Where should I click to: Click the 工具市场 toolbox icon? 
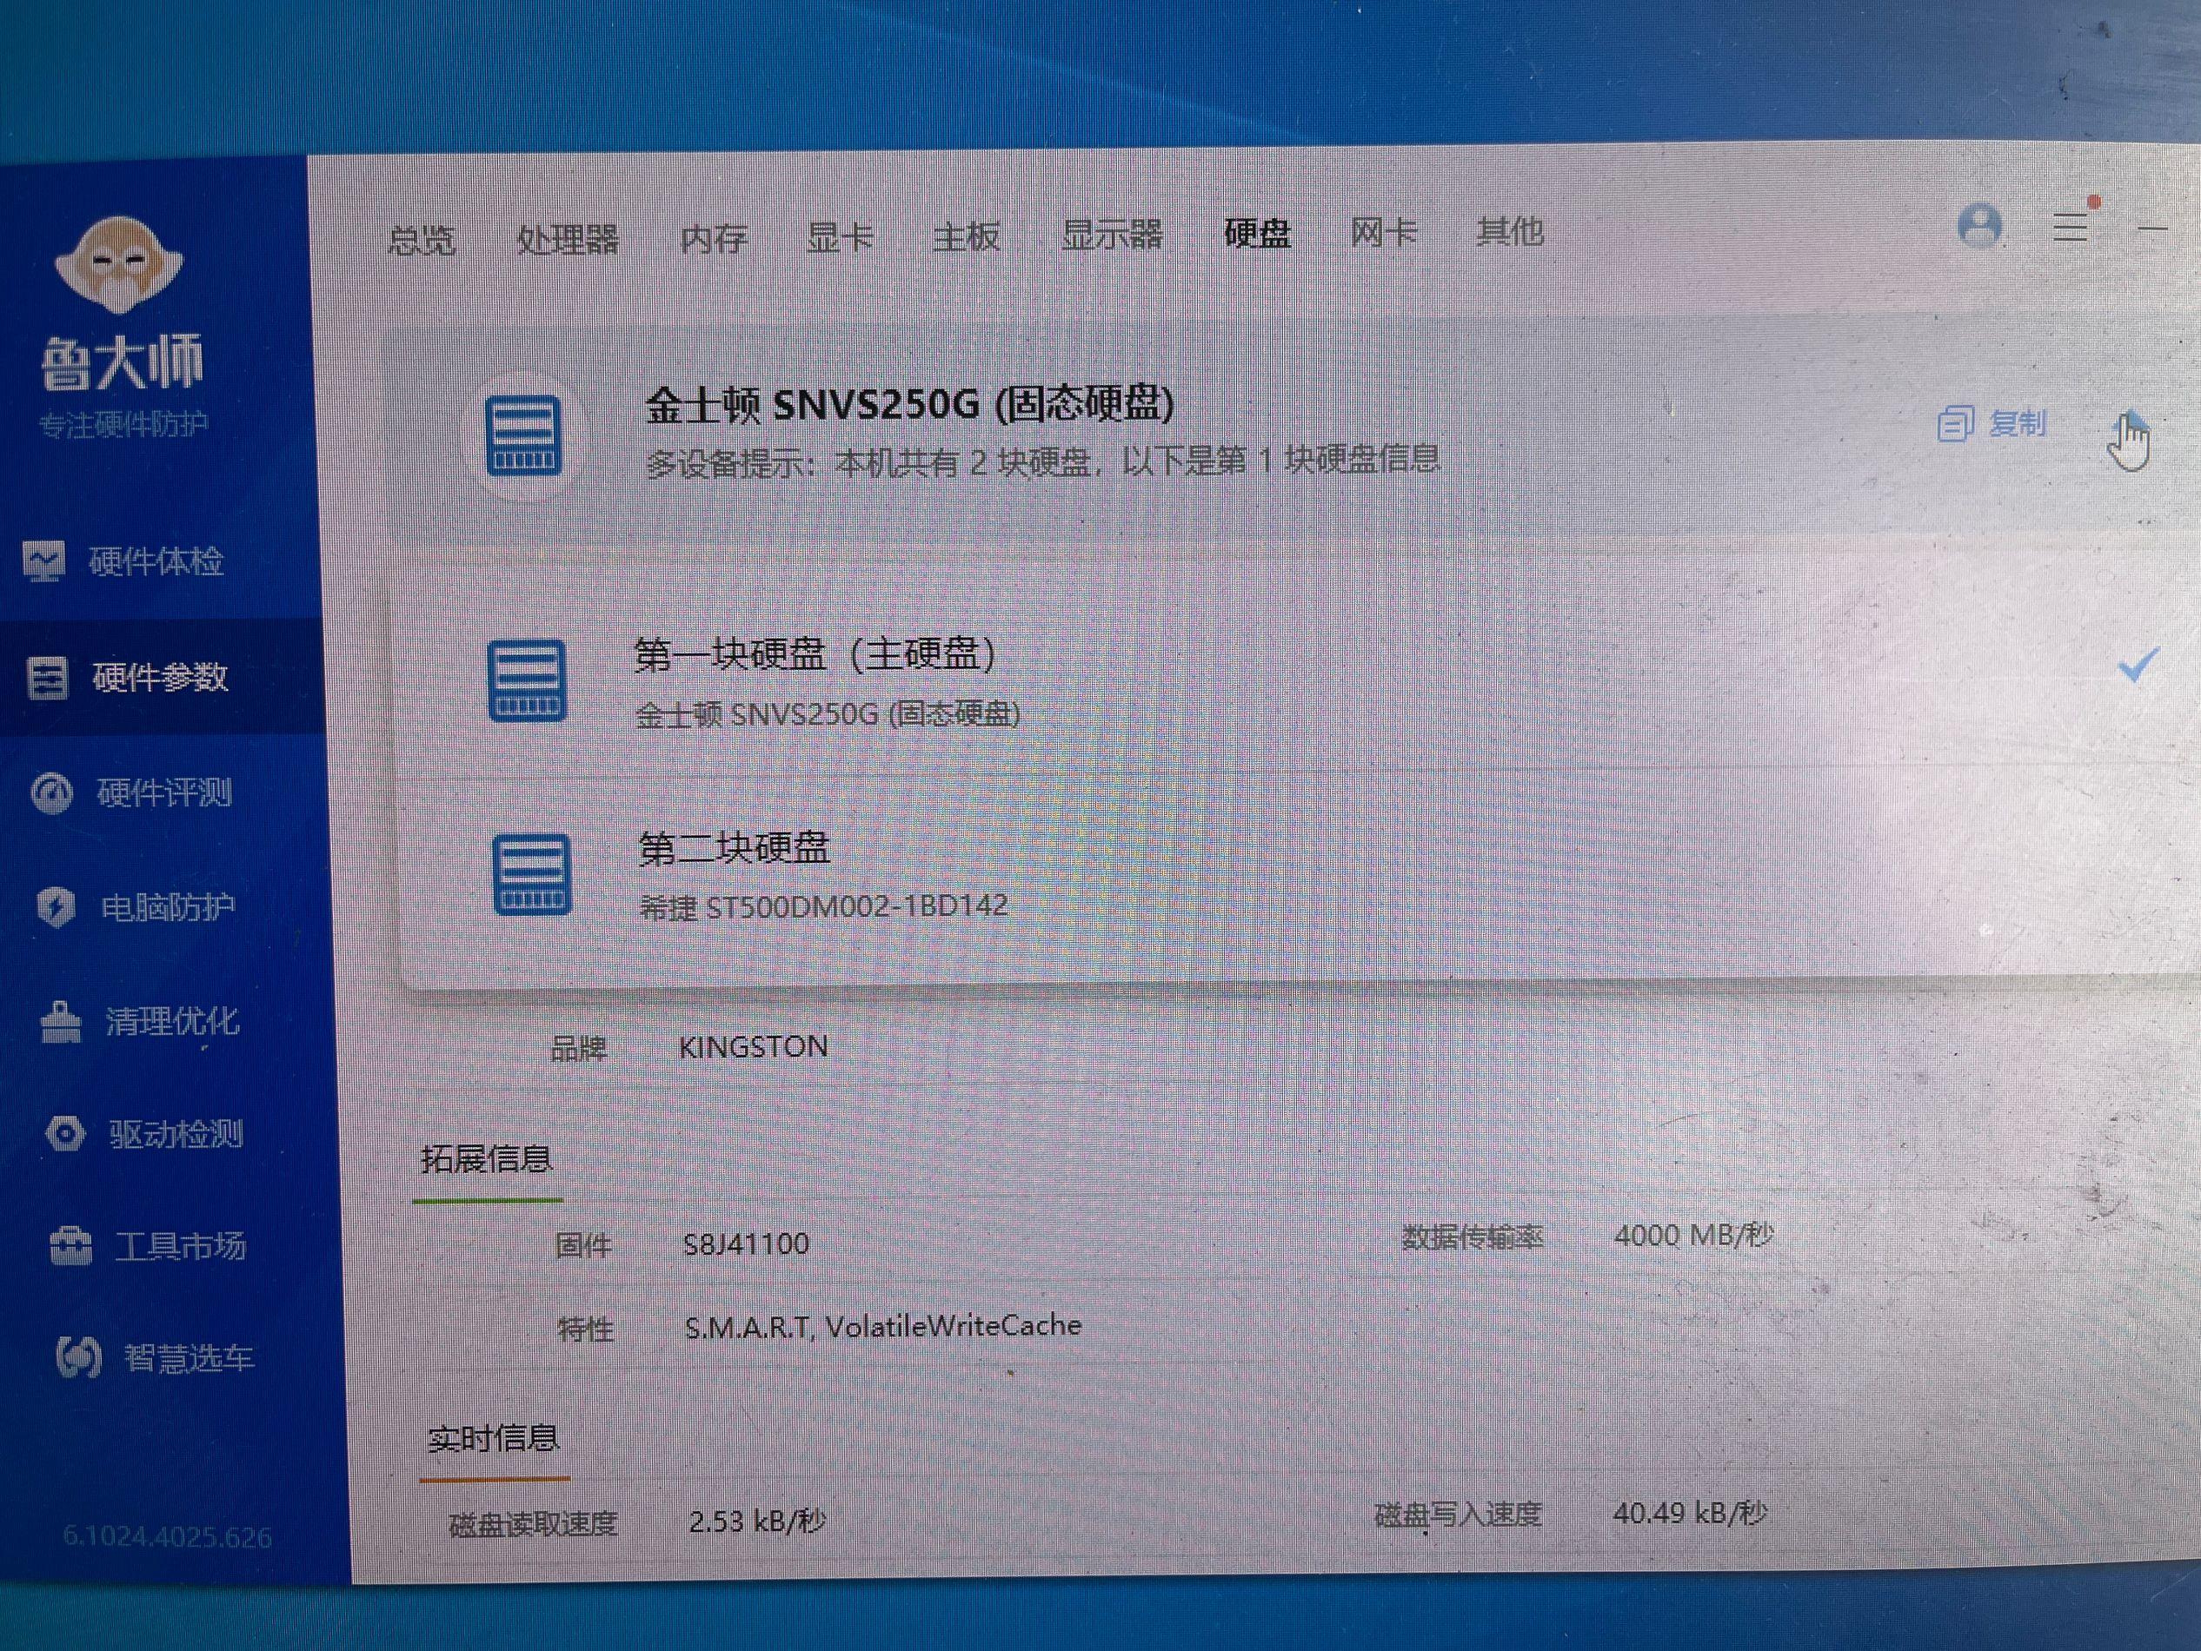pos(70,1246)
